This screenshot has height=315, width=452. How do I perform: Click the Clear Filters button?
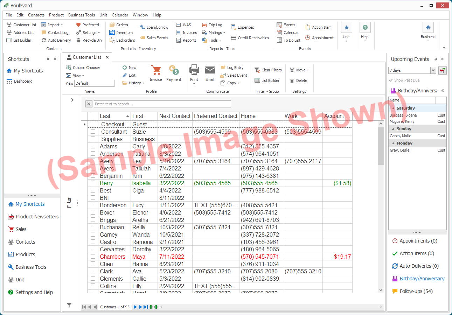coord(268,70)
